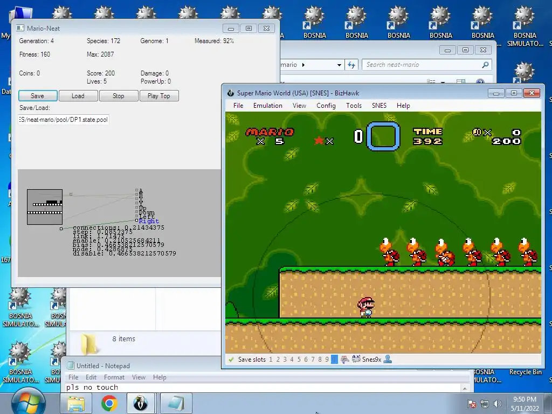Select save slot 1 in BizHawk

(x=271, y=360)
